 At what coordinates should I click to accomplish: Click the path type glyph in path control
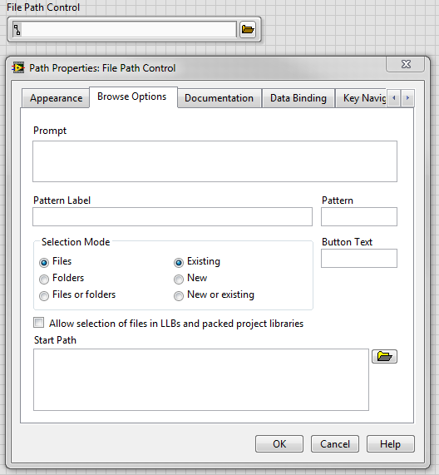[17, 30]
